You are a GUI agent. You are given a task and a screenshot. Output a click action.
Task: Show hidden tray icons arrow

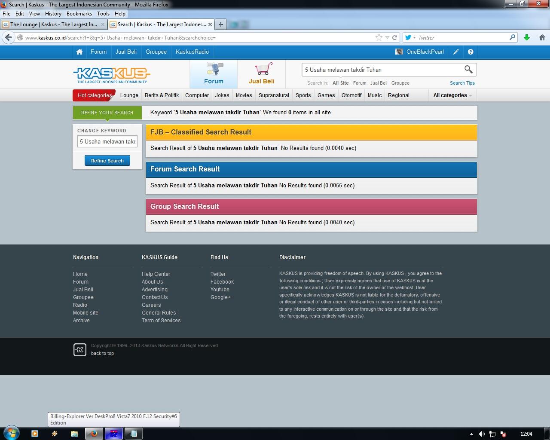(471, 434)
